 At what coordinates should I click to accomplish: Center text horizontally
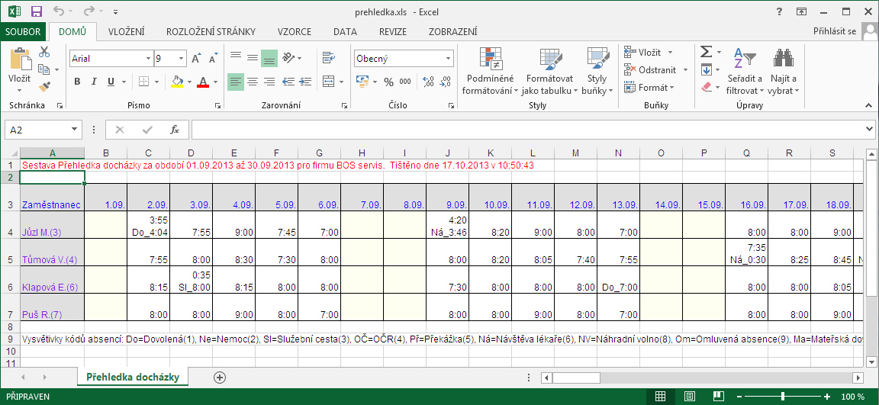point(253,82)
